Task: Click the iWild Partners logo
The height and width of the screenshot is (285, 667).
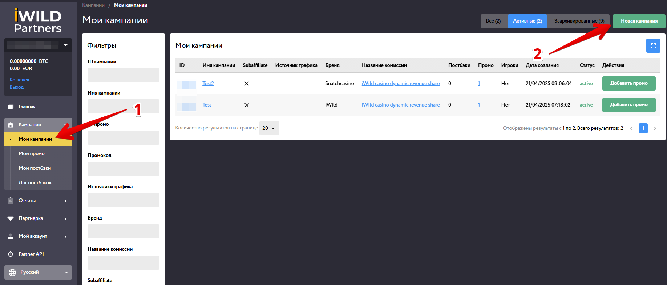Action: pyautogui.click(x=38, y=20)
